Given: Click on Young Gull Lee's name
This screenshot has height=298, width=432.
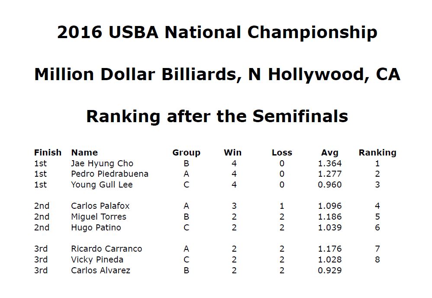Looking at the screenshot, I should [x=102, y=185].
